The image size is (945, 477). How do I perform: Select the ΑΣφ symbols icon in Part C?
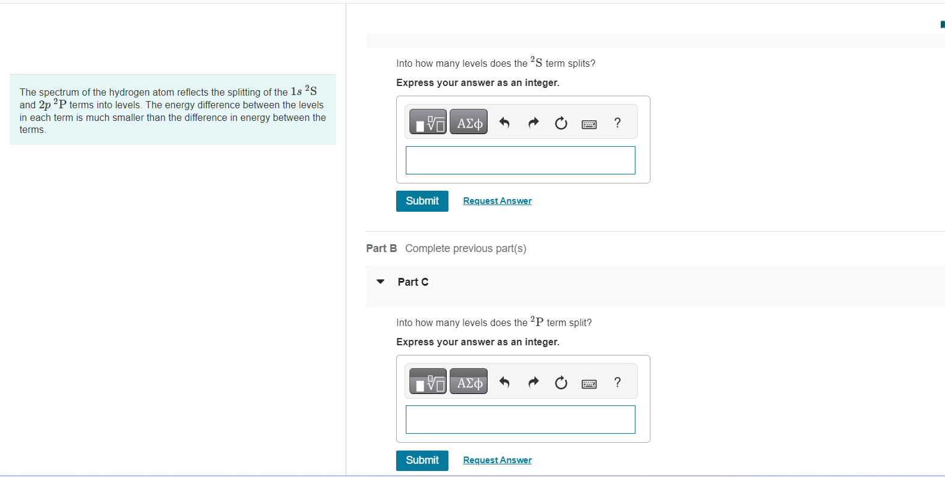(x=468, y=381)
